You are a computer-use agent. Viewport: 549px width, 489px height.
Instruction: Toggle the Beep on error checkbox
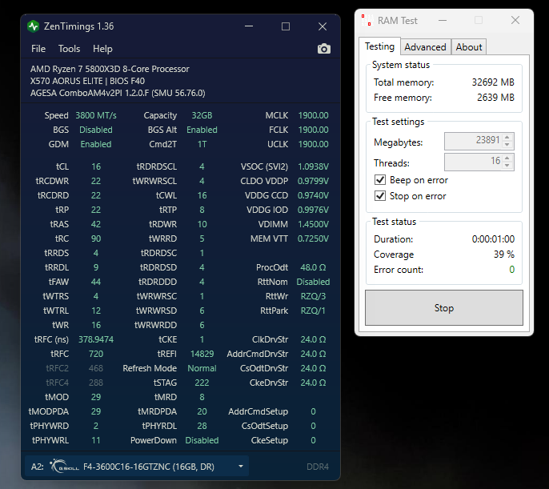[x=380, y=180]
